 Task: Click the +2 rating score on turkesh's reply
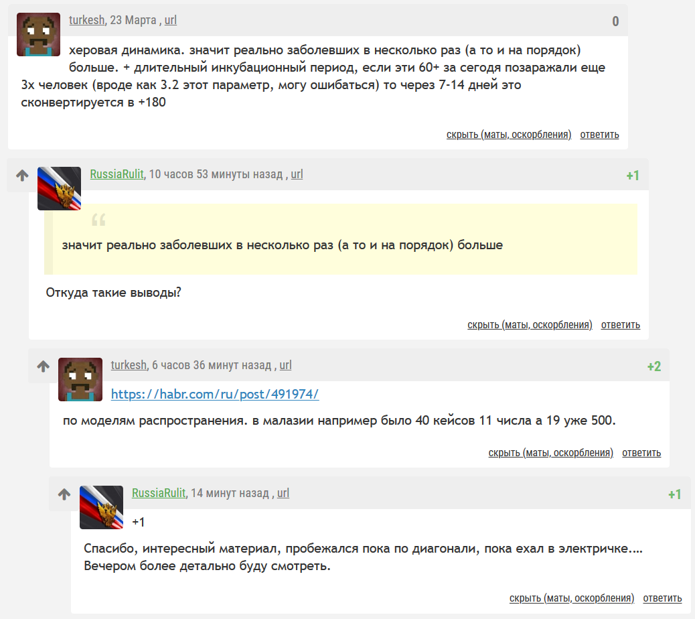(x=653, y=366)
